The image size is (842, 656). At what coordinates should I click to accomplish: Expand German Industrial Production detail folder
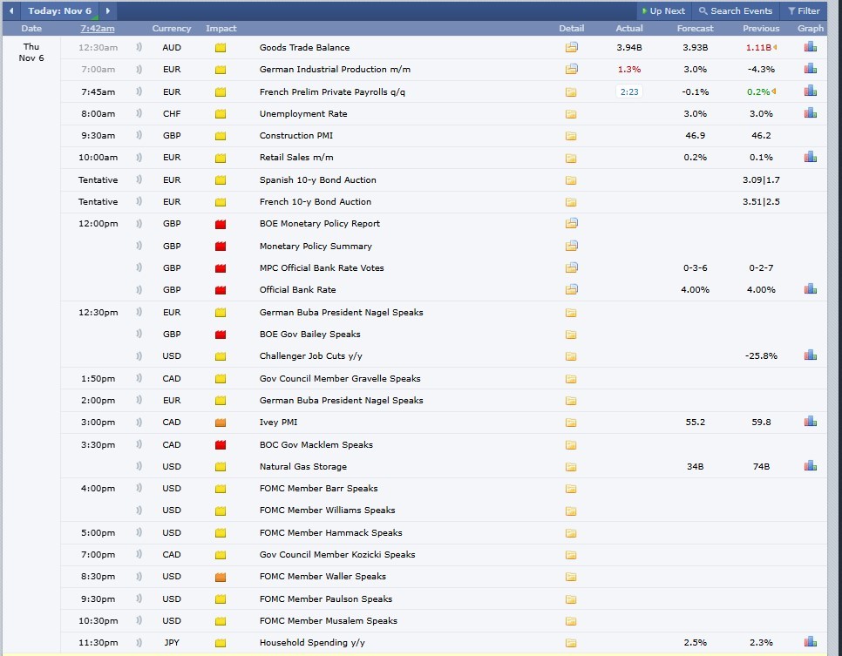click(x=571, y=69)
